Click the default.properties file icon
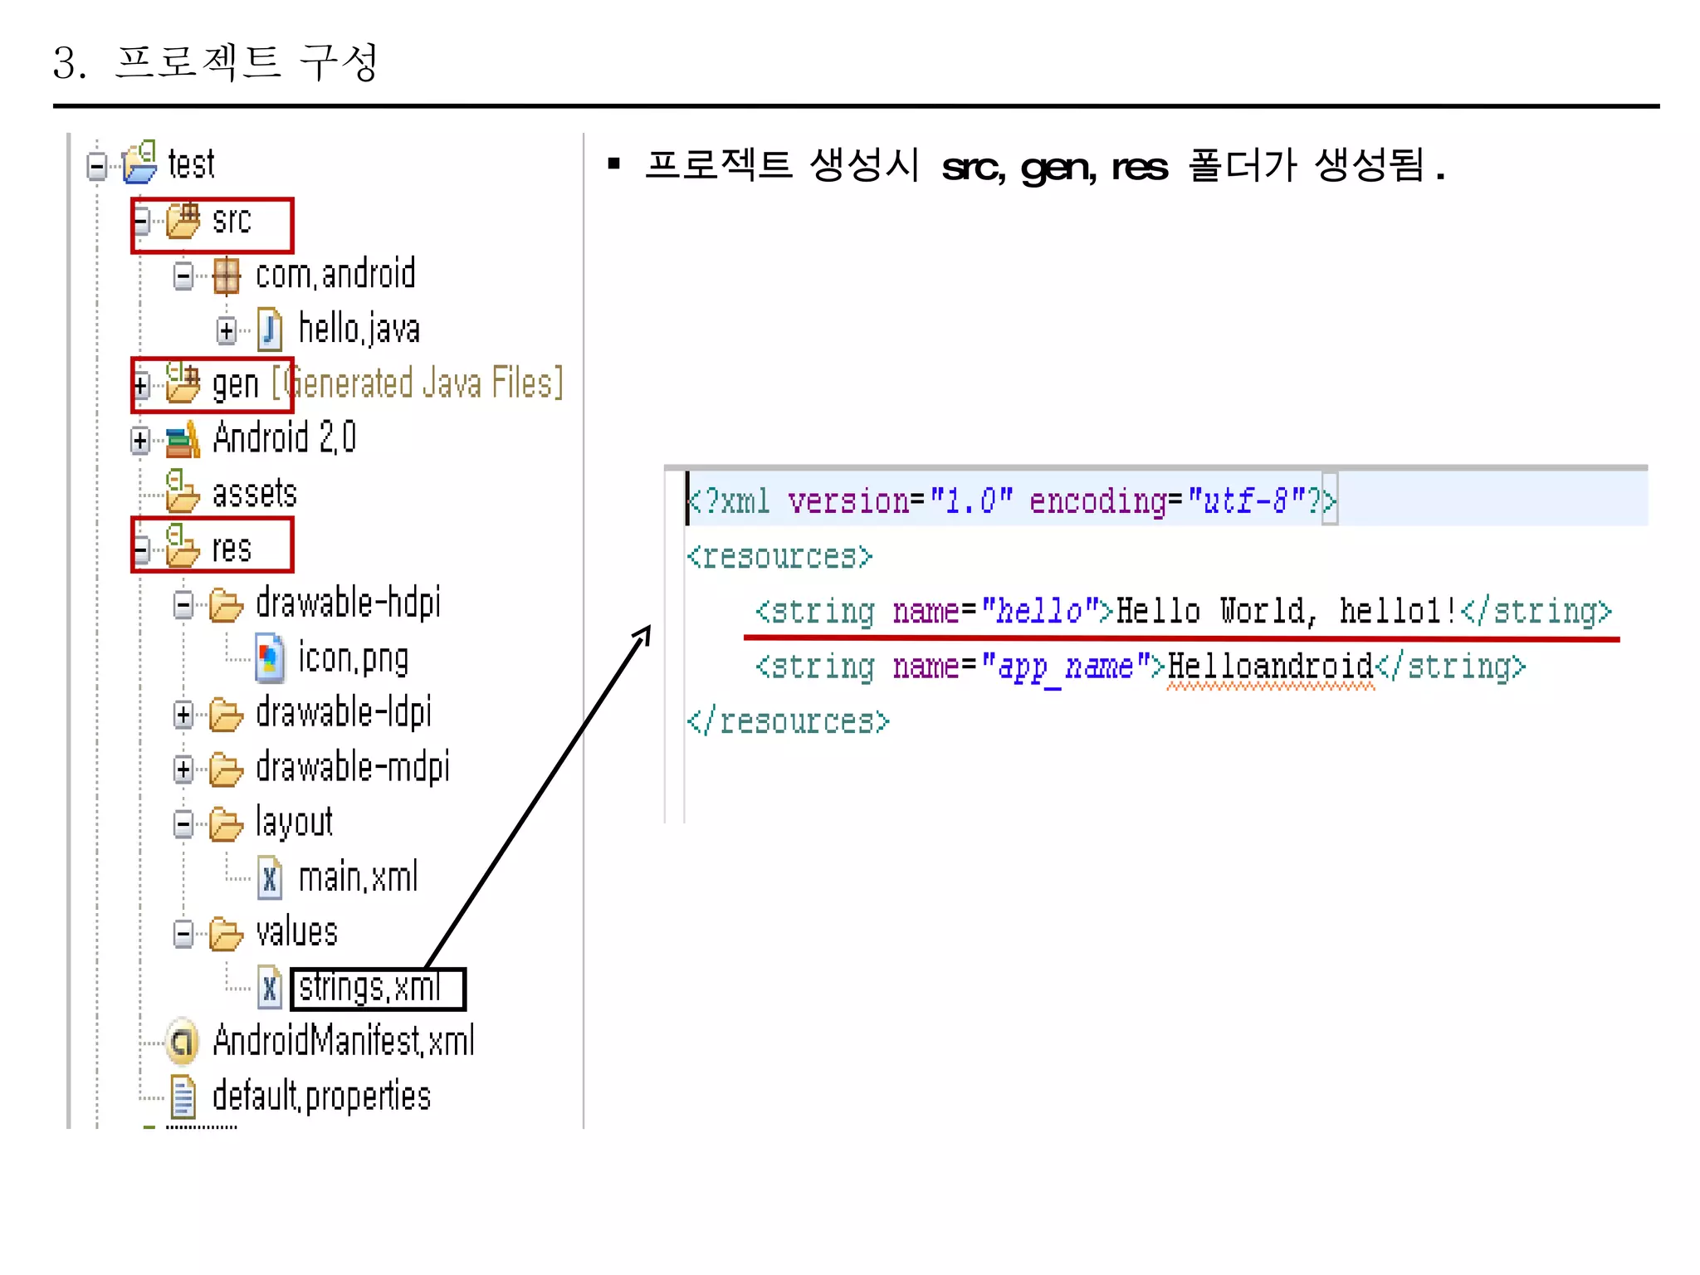The image size is (1700, 1275). [x=183, y=1097]
